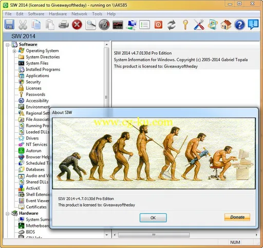Image resolution: width=263 pixels, height=248 pixels.
Task: Select the Hardware root tree item
Action: (x=29, y=214)
